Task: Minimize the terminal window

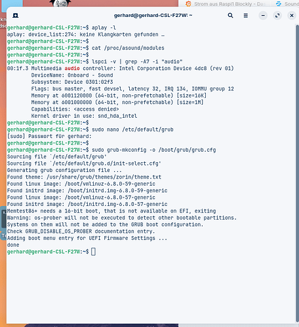Action: click(263, 16)
